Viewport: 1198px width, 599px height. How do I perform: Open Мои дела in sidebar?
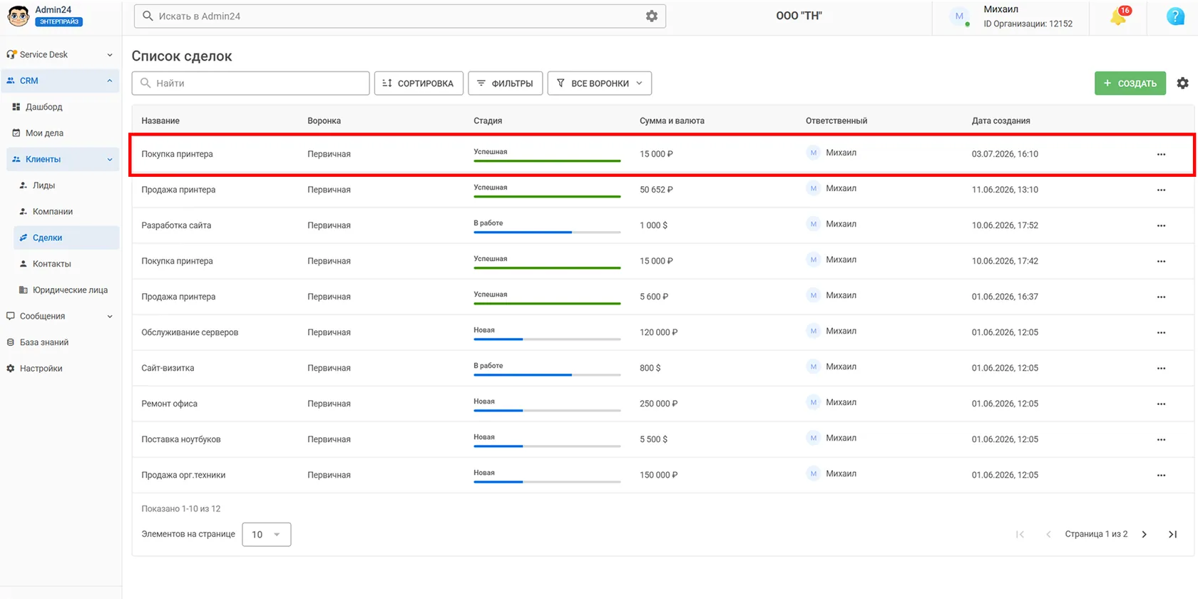pyautogui.click(x=44, y=133)
